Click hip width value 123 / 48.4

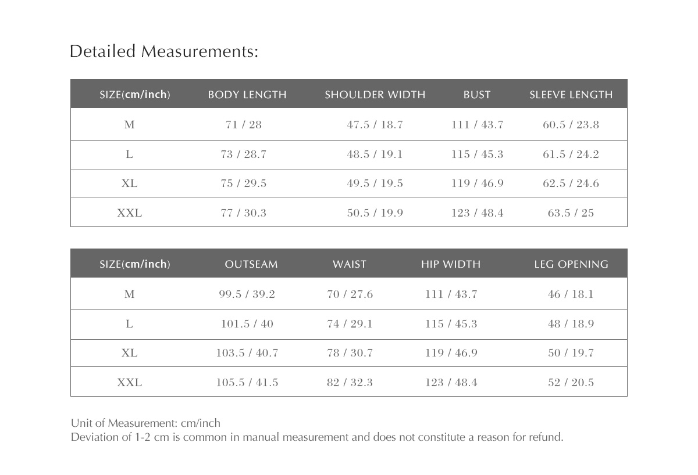pyautogui.click(x=451, y=383)
